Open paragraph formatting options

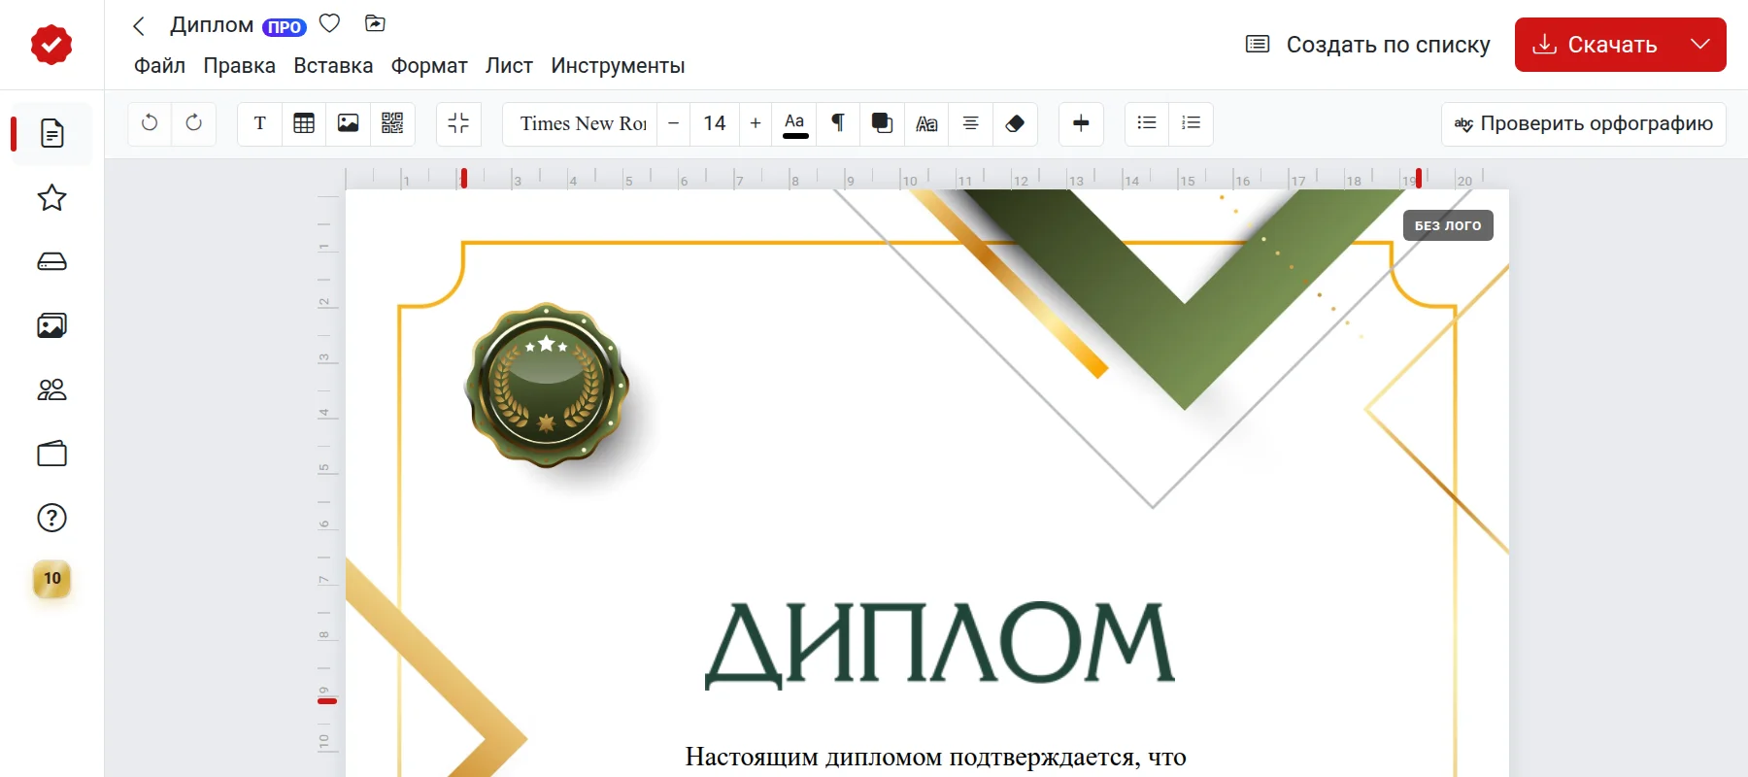pyautogui.click(x=838, y=123)
